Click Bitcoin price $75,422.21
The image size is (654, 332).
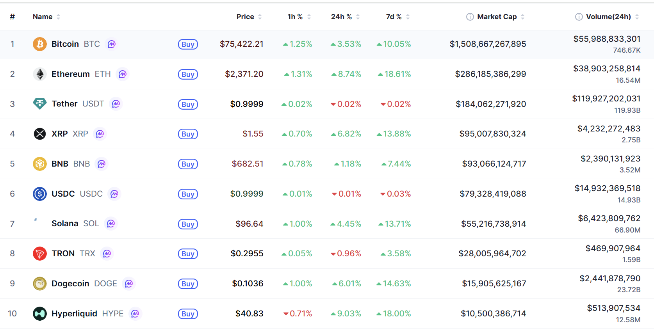(x=242, y=44)
